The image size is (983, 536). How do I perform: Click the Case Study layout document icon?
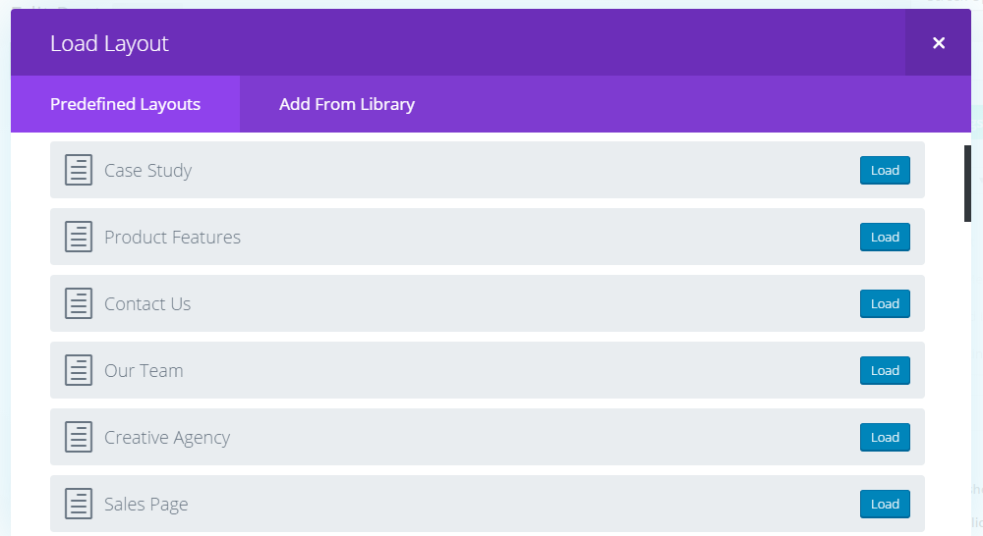(79, 170)
